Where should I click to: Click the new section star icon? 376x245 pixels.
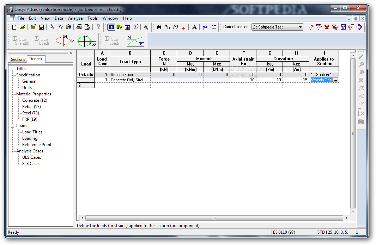pyautogui.click(x=311, y=27)
